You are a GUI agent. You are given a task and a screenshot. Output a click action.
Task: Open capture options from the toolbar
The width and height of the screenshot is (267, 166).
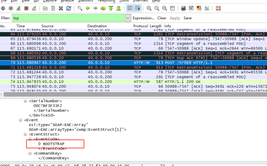pos(11,8)
